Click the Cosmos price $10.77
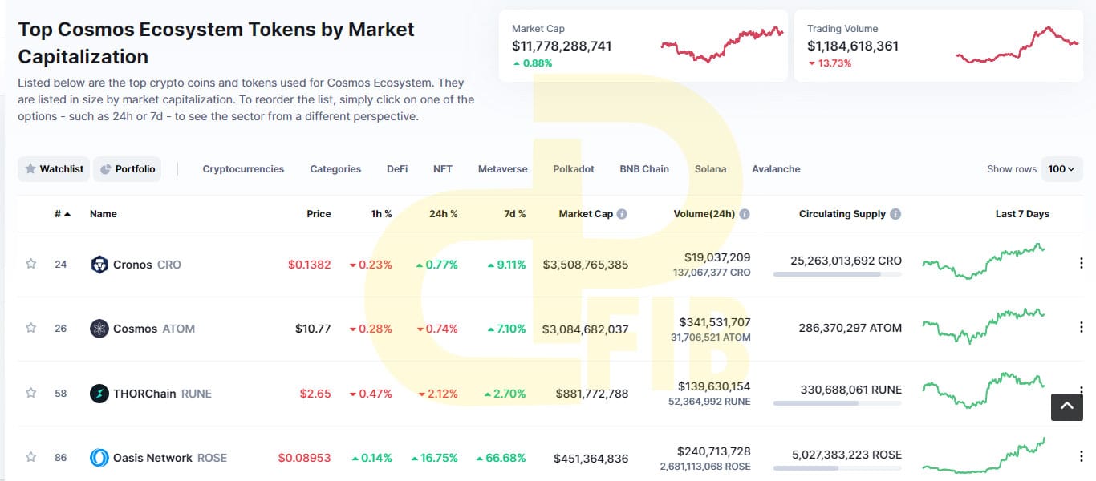1096x481 pixels. [313, 329]
